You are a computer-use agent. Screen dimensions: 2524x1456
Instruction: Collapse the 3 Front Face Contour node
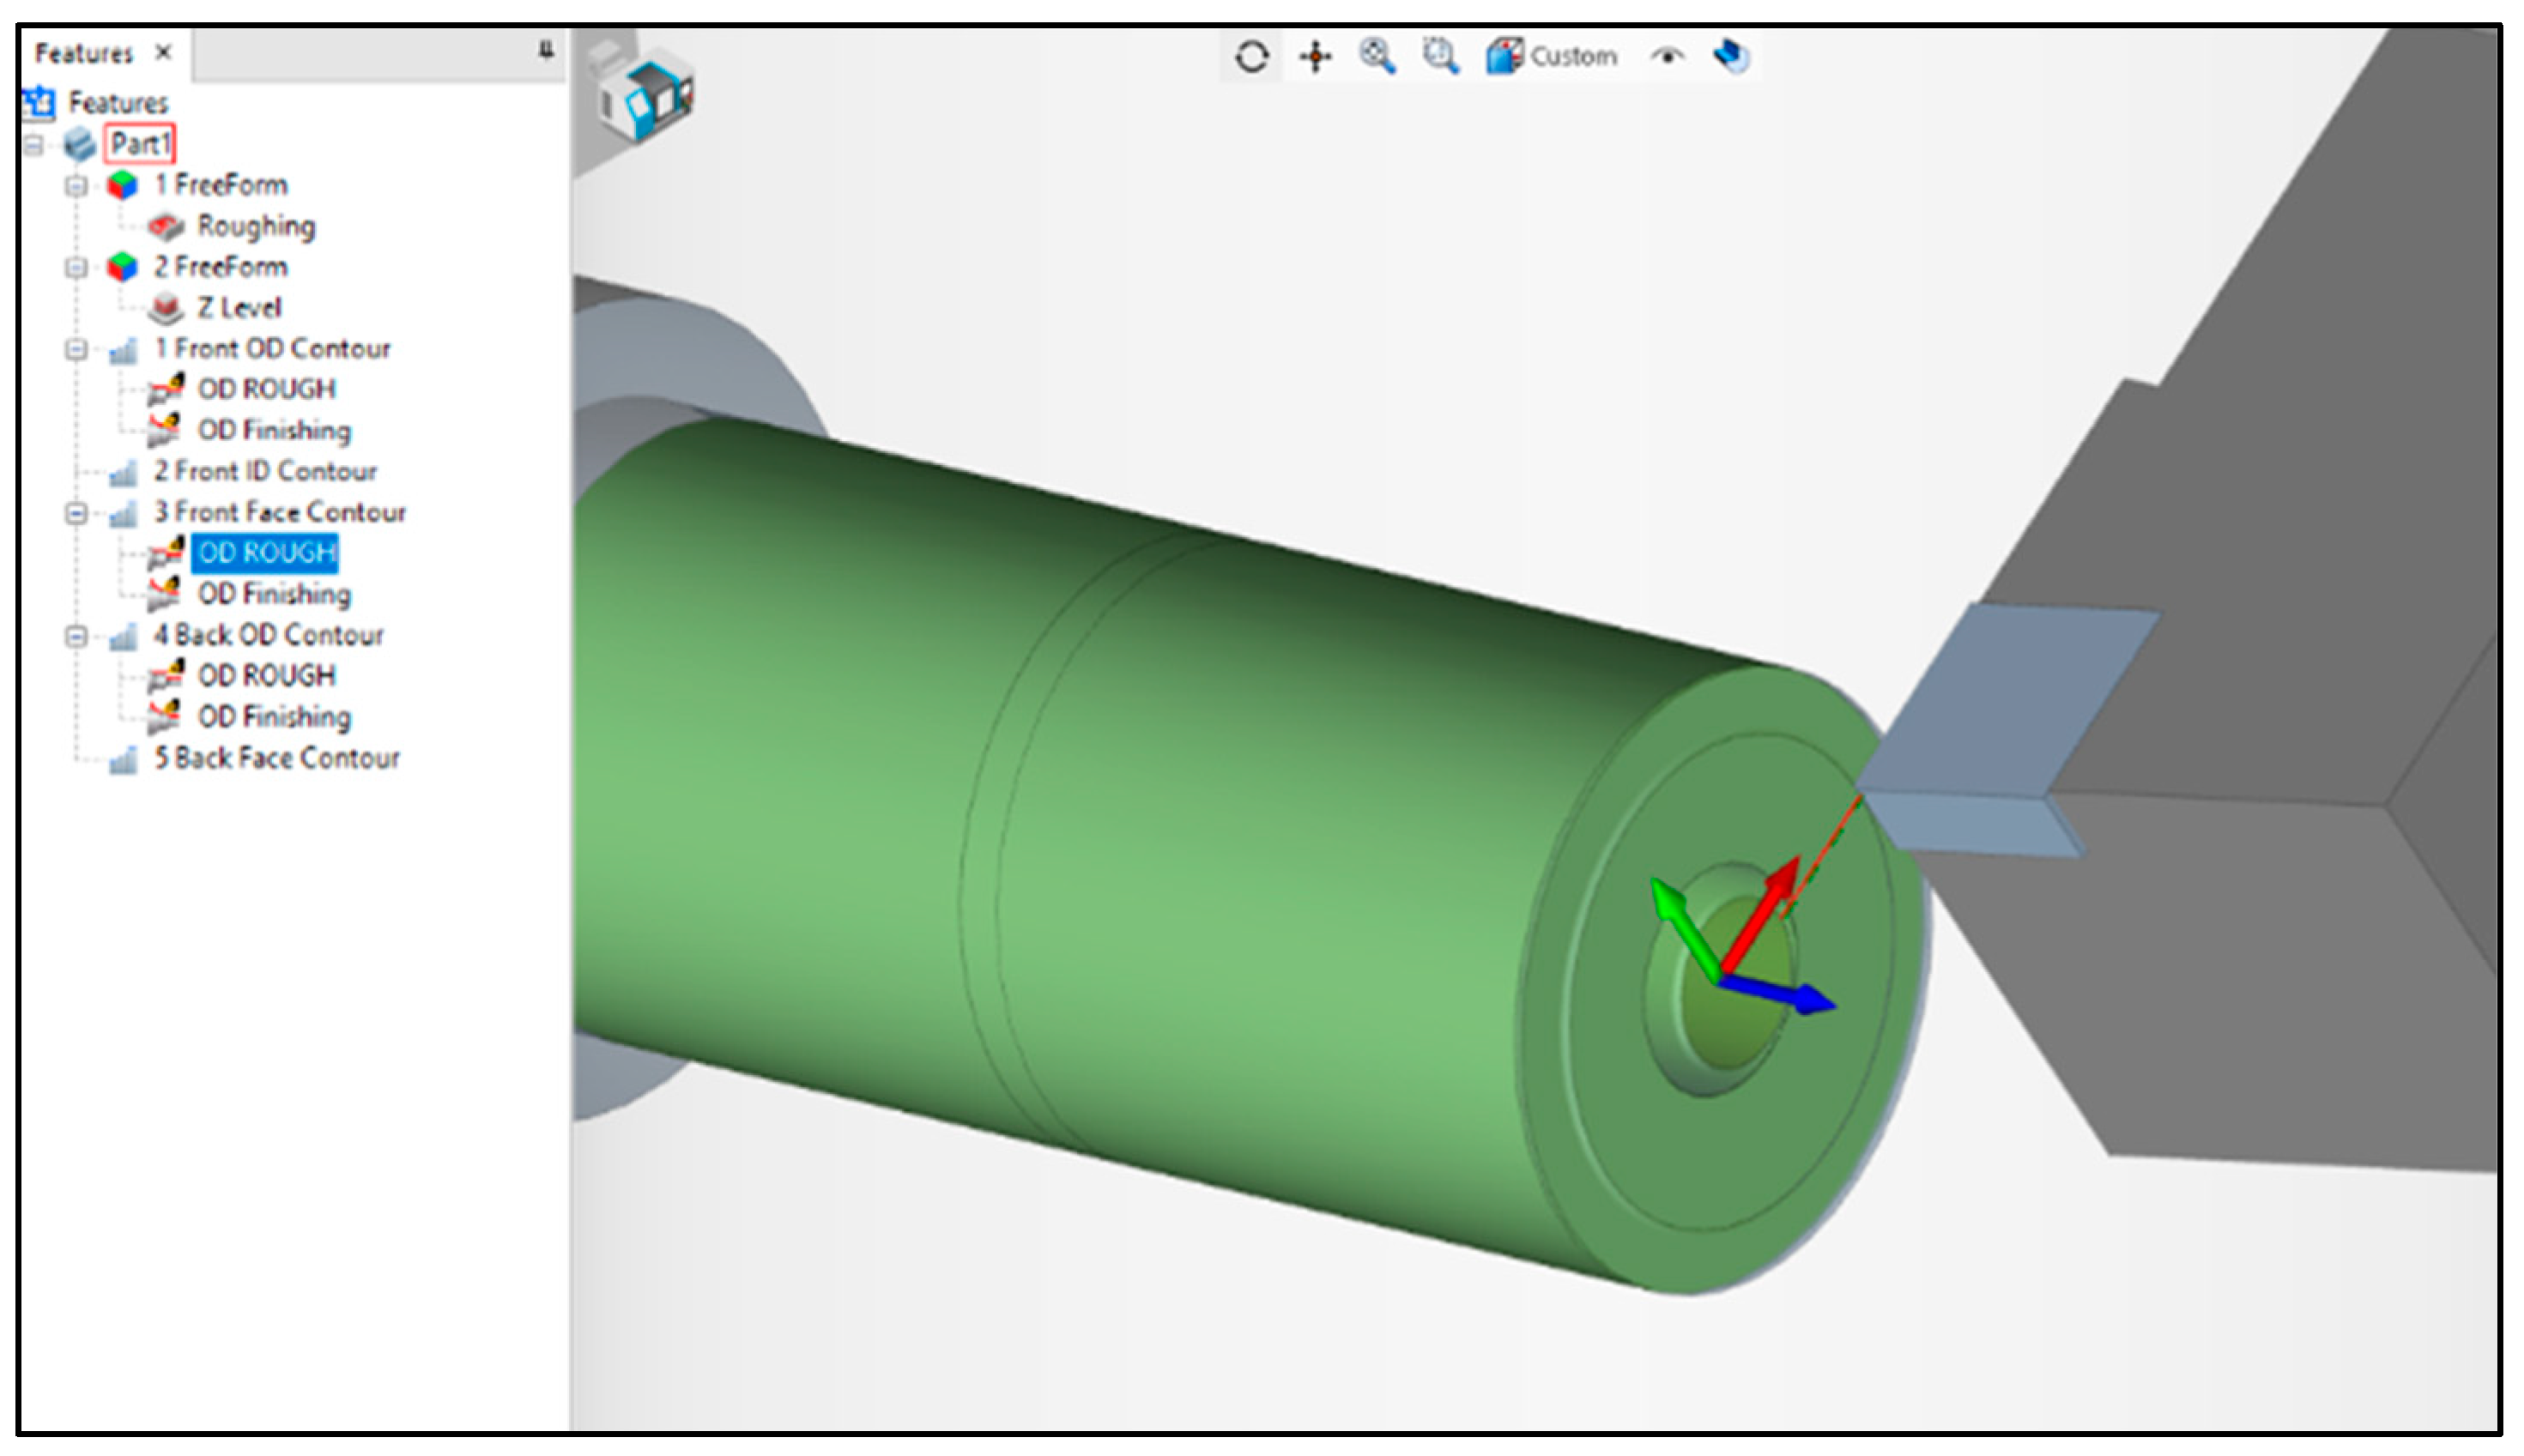point(76,513)
